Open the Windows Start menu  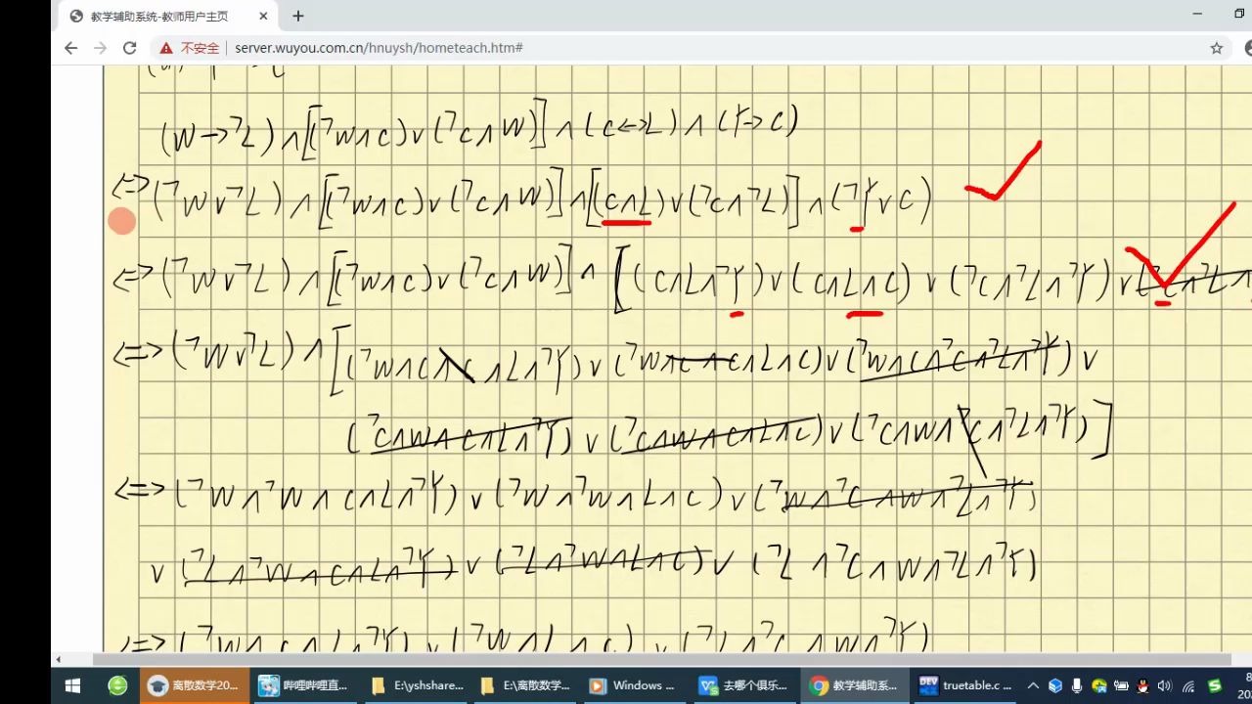[x=72, y=686]
